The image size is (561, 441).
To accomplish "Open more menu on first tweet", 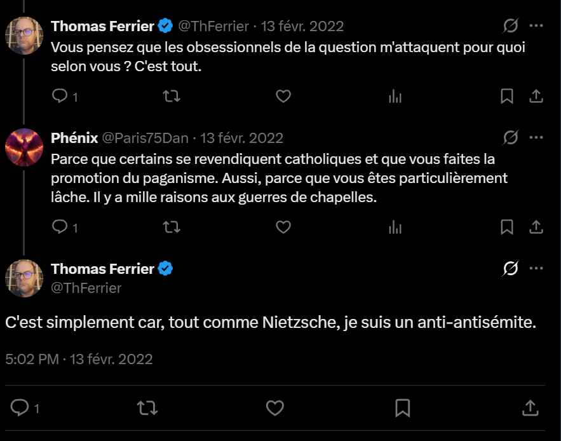I will coord(536,26).
